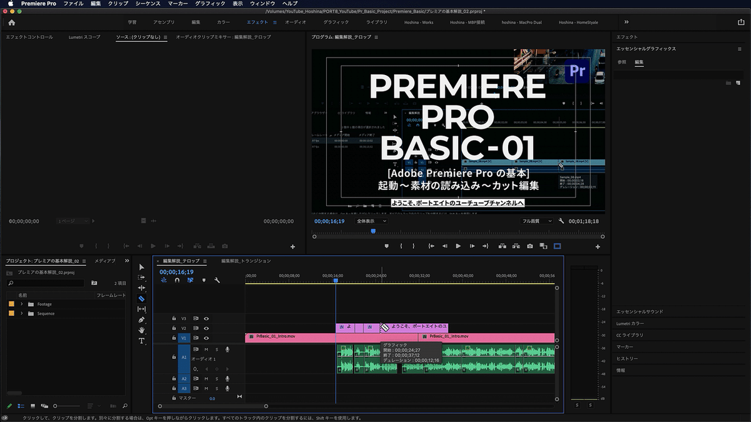Viewport: 751px width, 422px height.
Task: Click the Home icon in workspace bar
Action: pos(11,22)
